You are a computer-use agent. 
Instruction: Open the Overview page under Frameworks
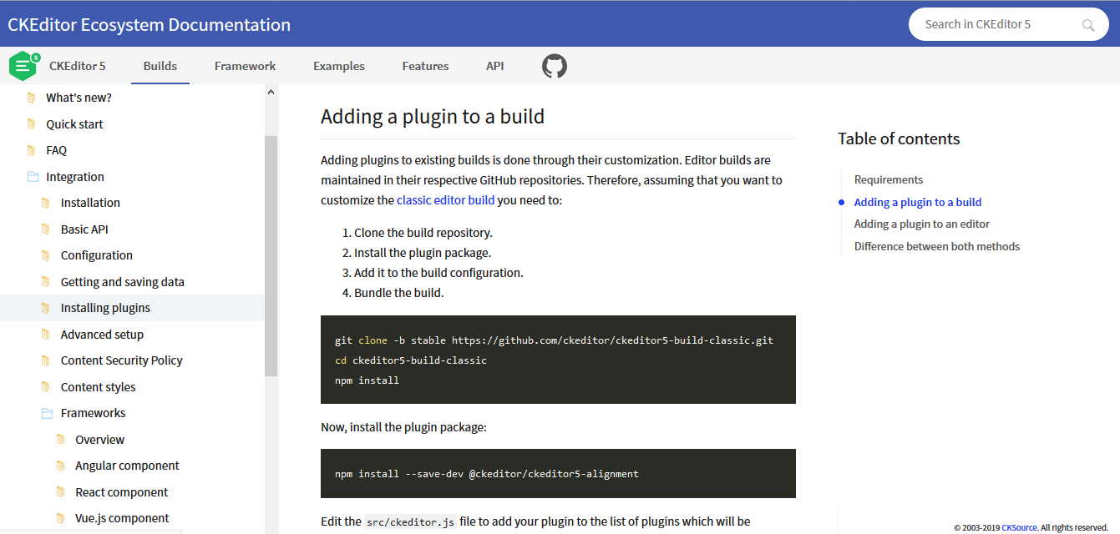99,440
